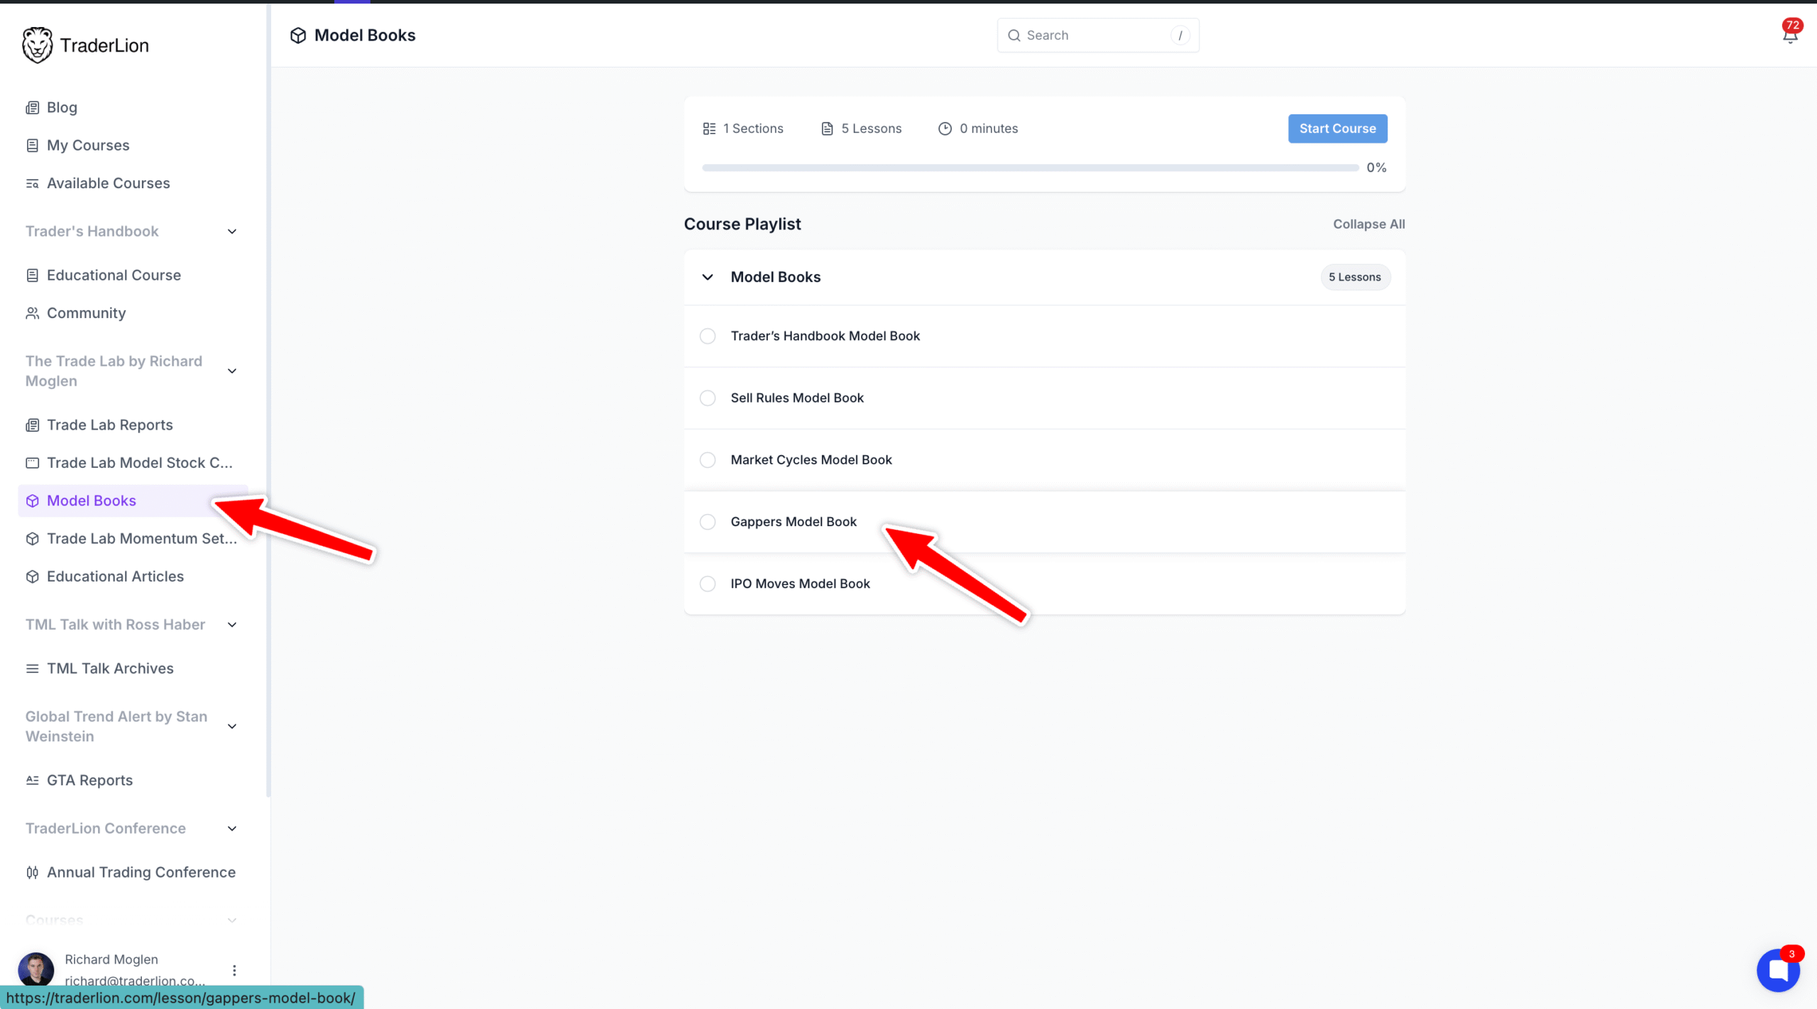Click Annual Trading Conference candlestick icon
Screen dimensions: 1817x1009
click(x=32, y=873)
